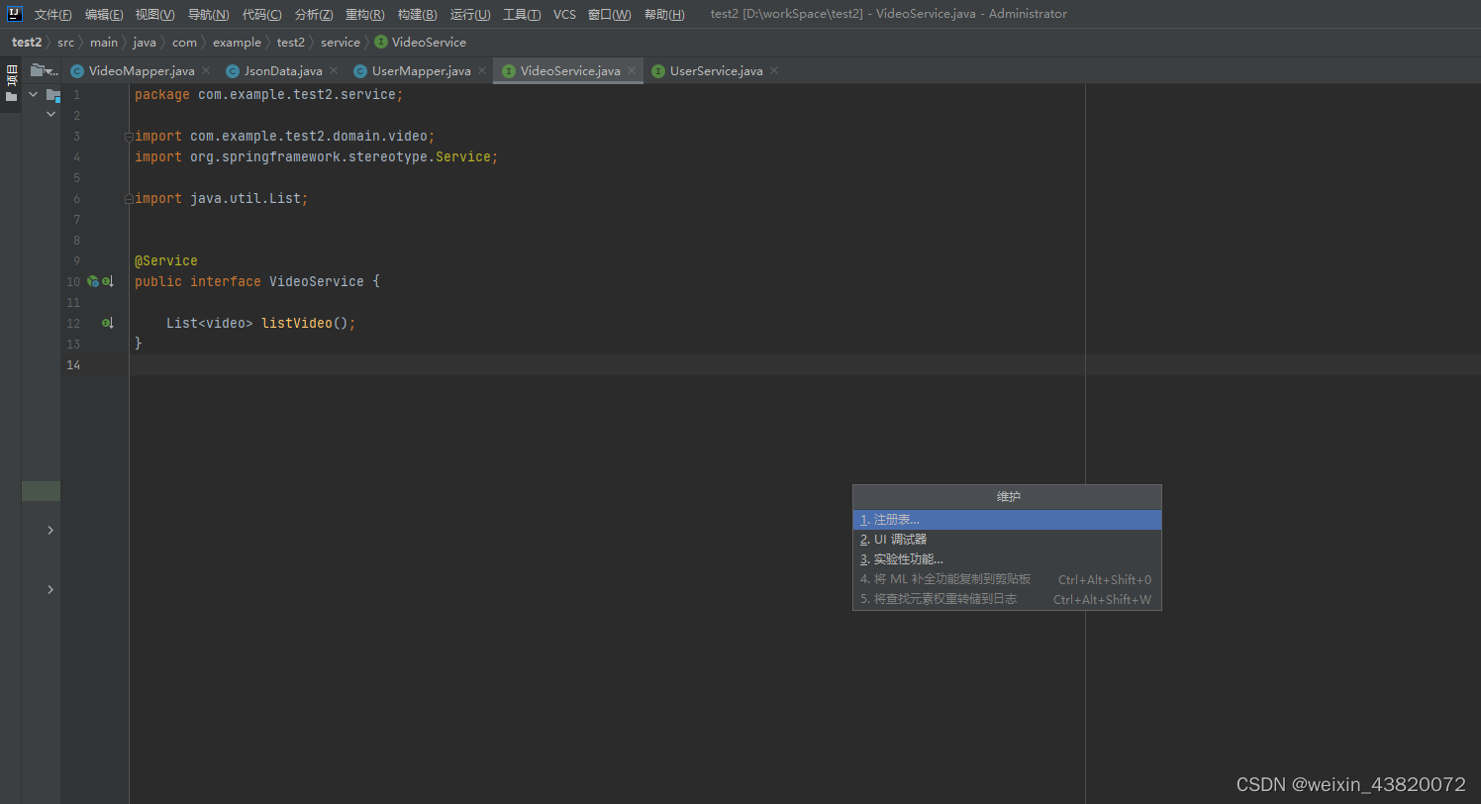Open the 运行(U) menu
This screenshot has width=1481, height=804.
click(x=470, y=15)
